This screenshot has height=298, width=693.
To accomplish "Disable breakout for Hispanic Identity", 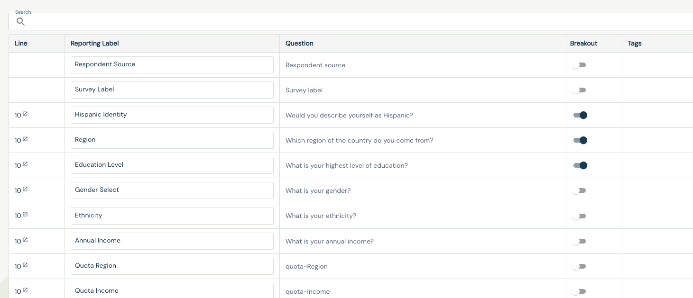I will point(580,115).
